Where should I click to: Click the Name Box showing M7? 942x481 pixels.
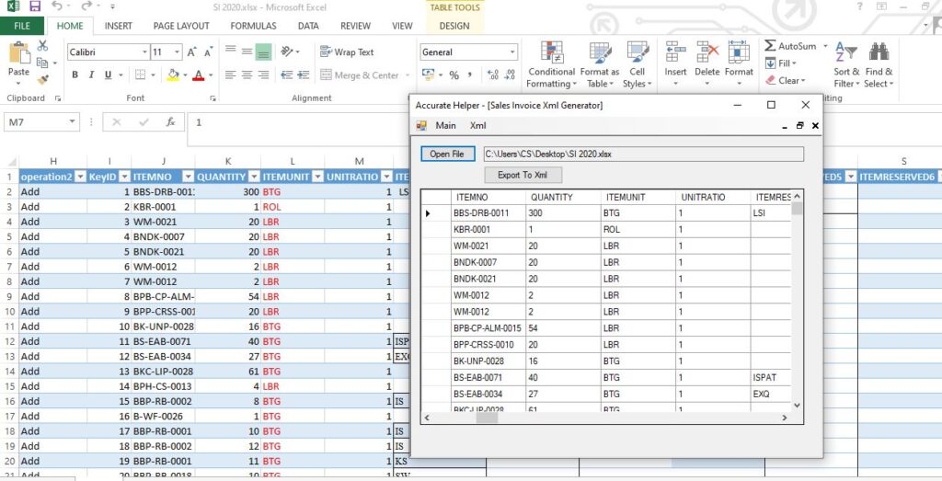pos(37,121)
